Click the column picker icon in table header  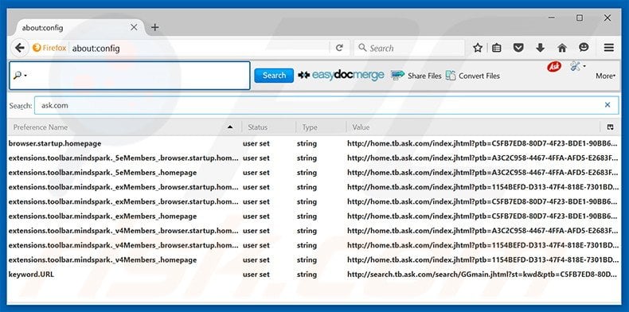coord(610,127)
